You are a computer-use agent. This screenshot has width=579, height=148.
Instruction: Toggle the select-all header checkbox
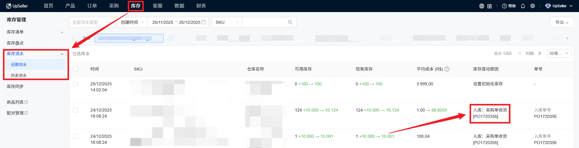coord(75,69)
